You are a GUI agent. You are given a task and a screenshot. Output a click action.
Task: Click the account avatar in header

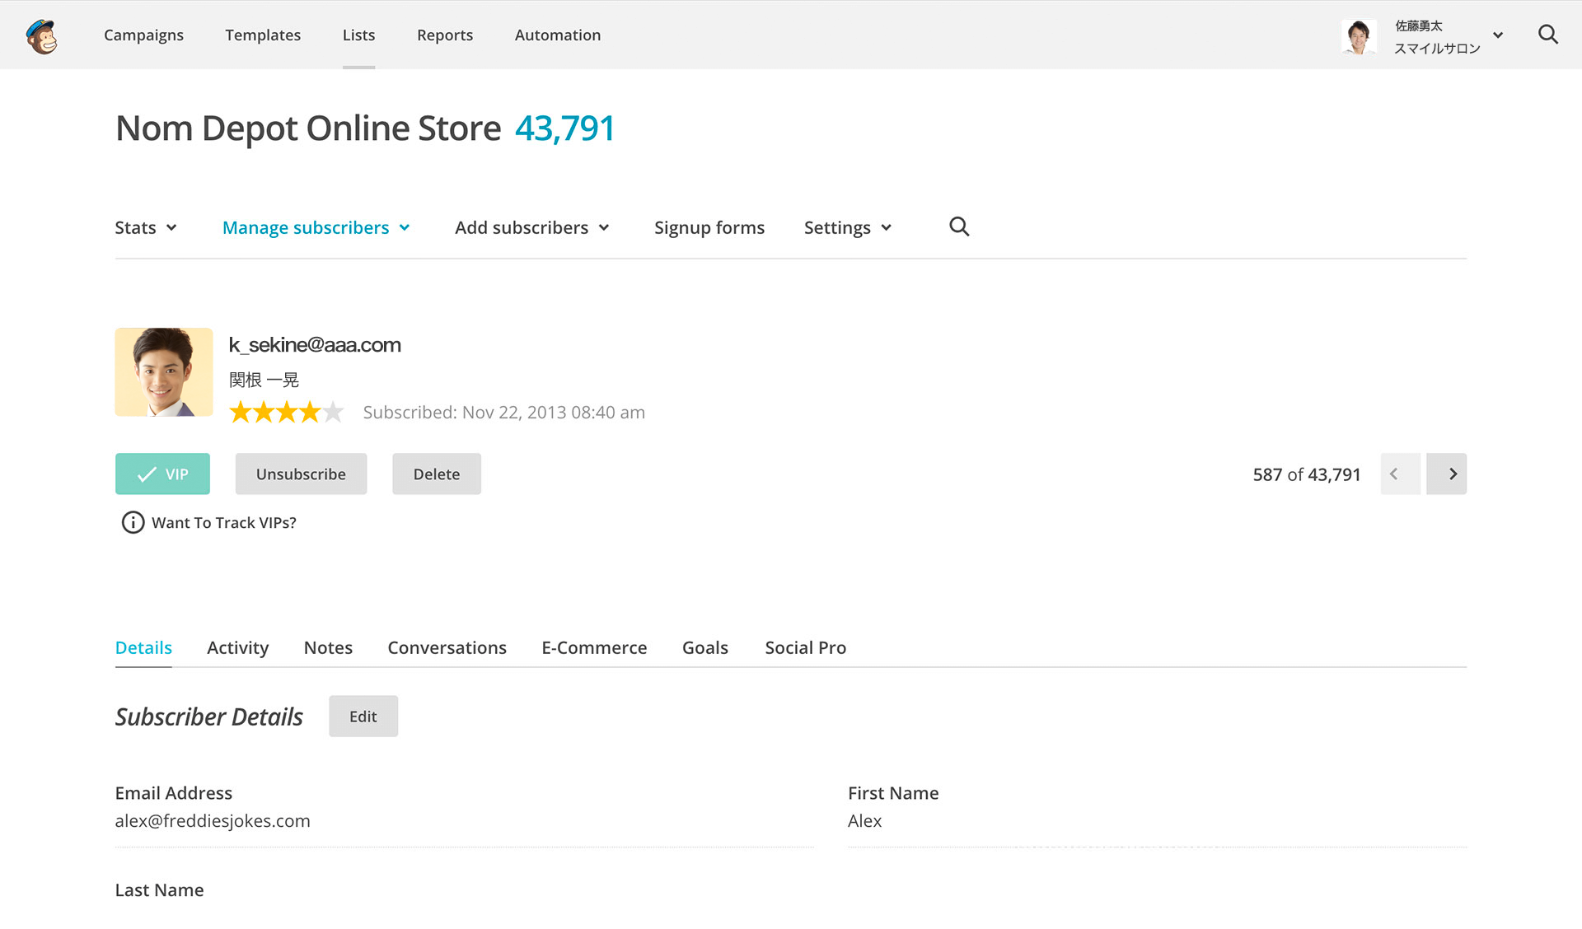1358,36
